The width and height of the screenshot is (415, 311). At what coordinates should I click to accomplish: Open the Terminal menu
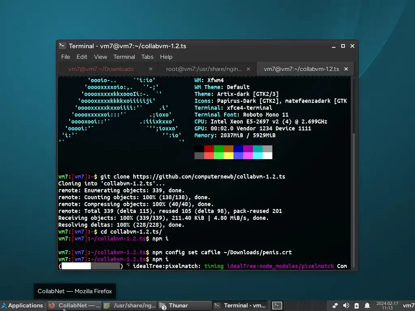click(x=124, y=57)
